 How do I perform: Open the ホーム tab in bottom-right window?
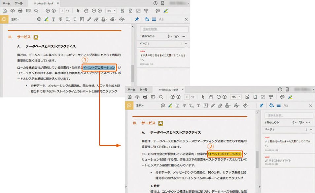coord(131,89)
